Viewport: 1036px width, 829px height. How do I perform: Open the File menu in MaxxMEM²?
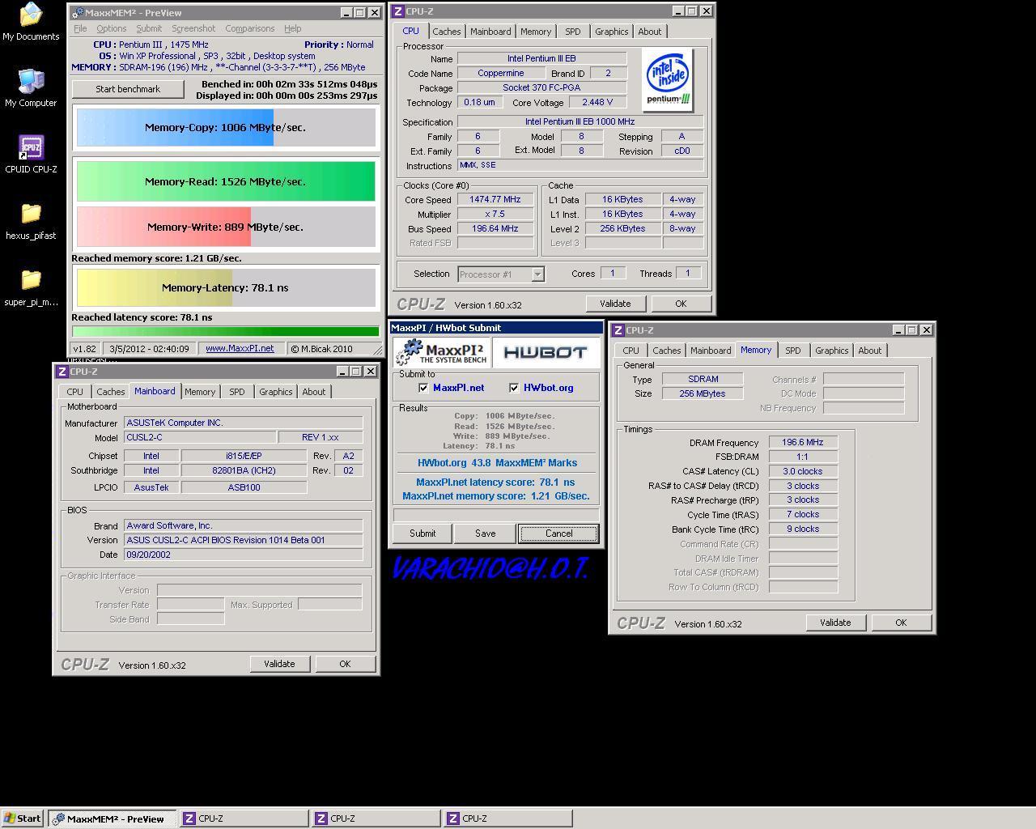pyautogui.click(x=80, y=28)
